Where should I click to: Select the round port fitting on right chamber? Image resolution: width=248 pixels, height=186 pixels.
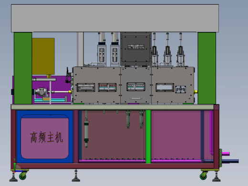[x=180, y=89]
